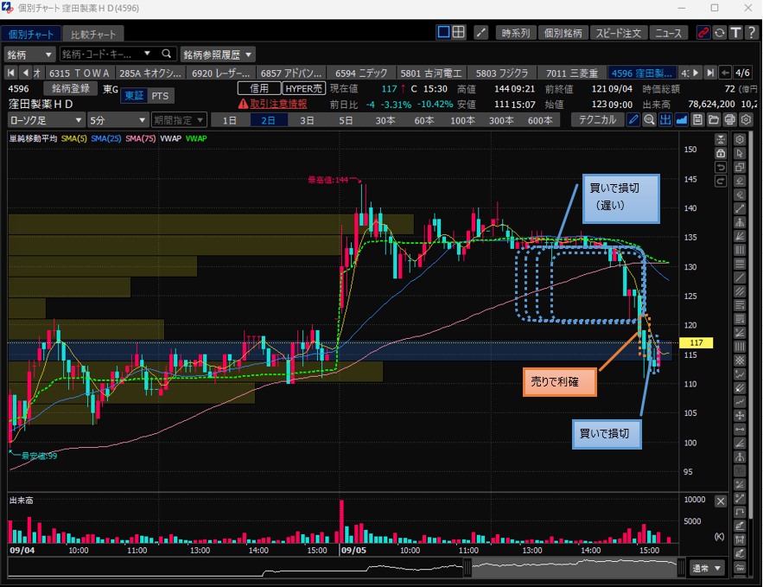Click the red link sync icon
The image size is (763, 587).
coord(703,33)
